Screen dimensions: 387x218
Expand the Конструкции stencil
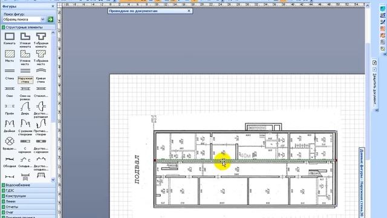[28, 196]
